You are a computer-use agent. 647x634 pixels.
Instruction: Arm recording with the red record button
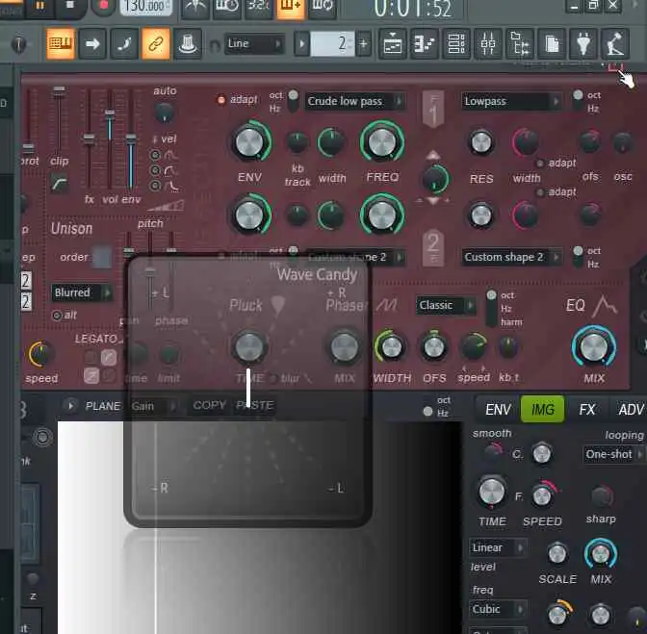pyautogui.click(x=103, y=6)
